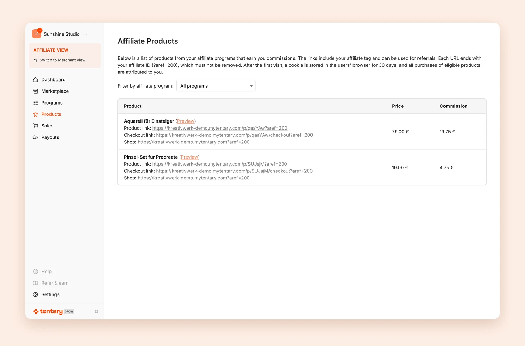
Task: Collapse the sidebar with panel icon
Action: click(96, 311)
